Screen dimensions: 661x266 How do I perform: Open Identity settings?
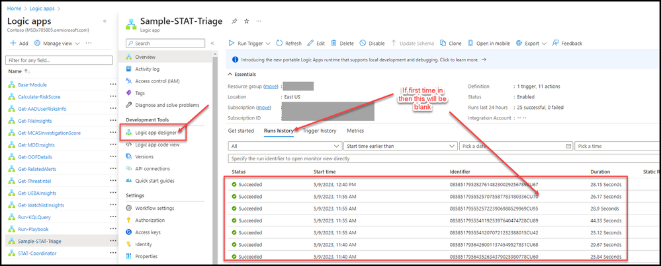click(x=144, y=245)
